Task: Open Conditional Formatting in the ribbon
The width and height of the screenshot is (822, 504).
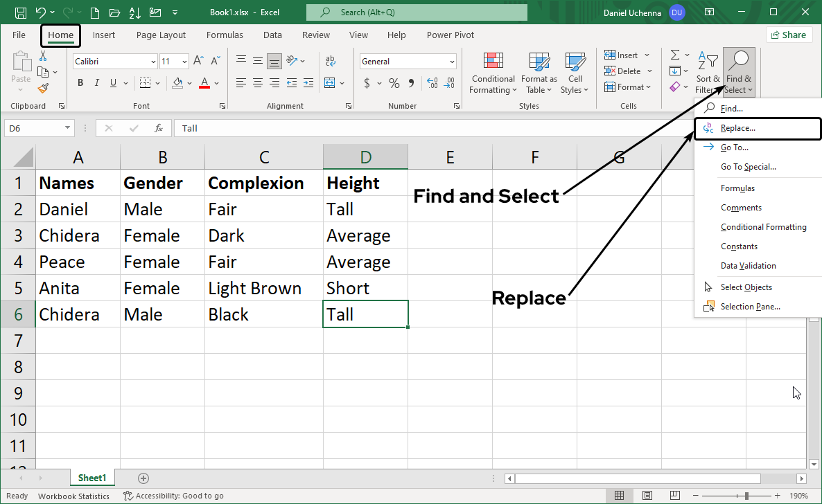Action: click(x=493, y=73)
